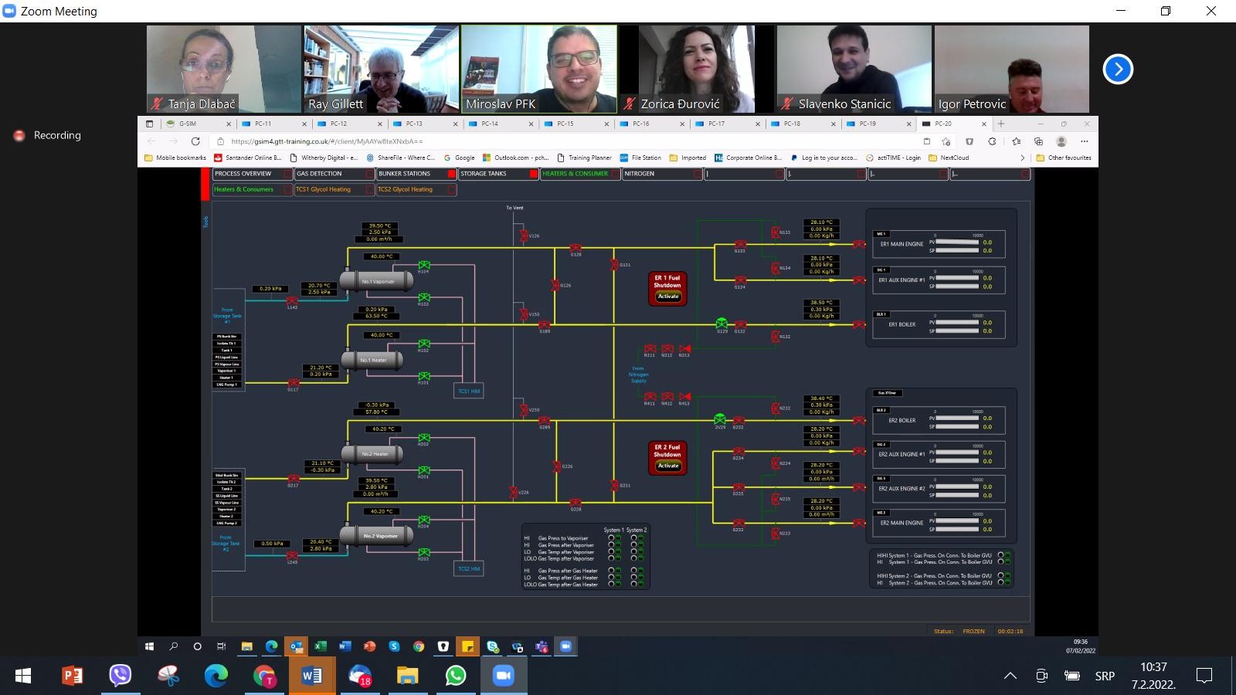
Task: Switch input language SRP
Action: [1105, 676]
